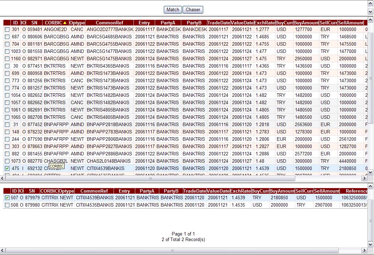374x255 pixels.
Task: Click the upper table's horizontal scrollbar thumb
Action: click(150, 178)
